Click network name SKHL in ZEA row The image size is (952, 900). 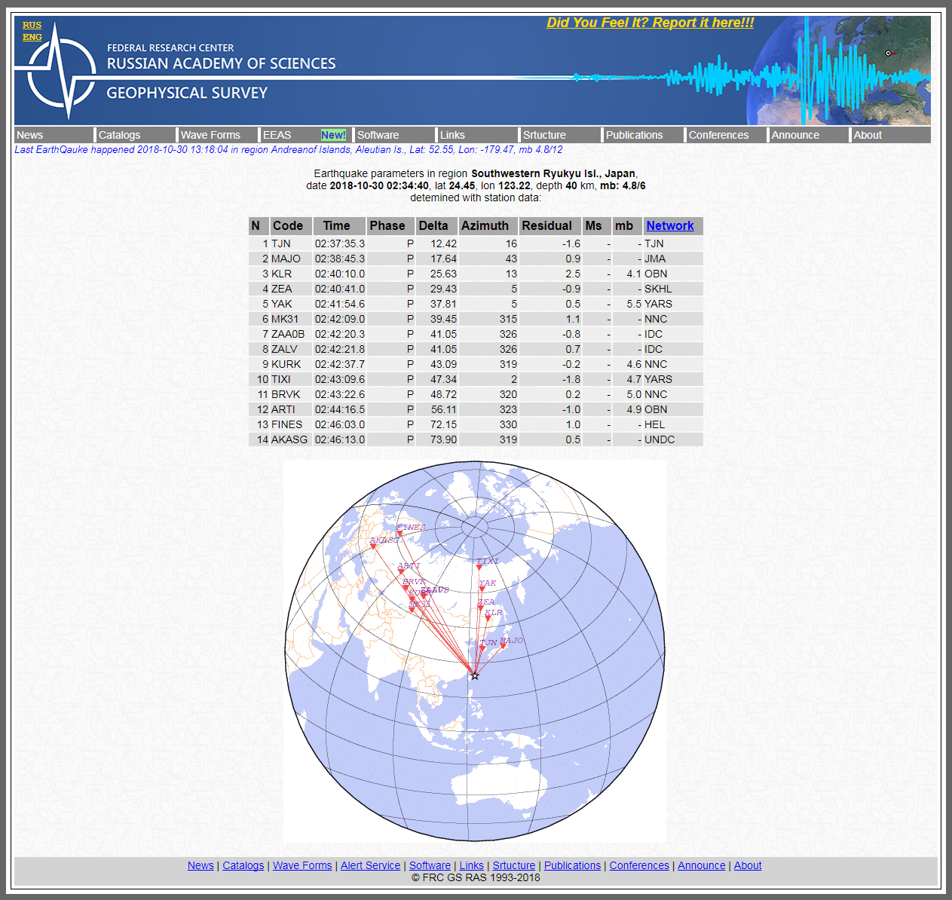tap(658, 289)
